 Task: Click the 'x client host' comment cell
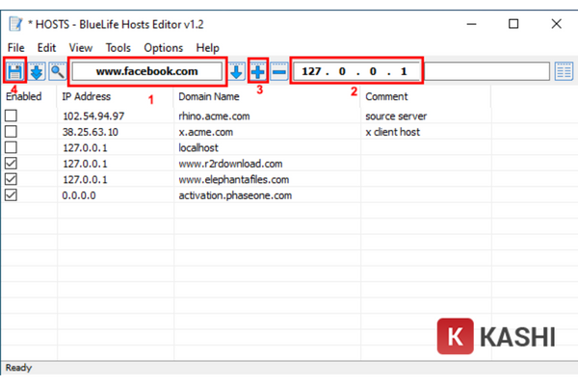393,132
